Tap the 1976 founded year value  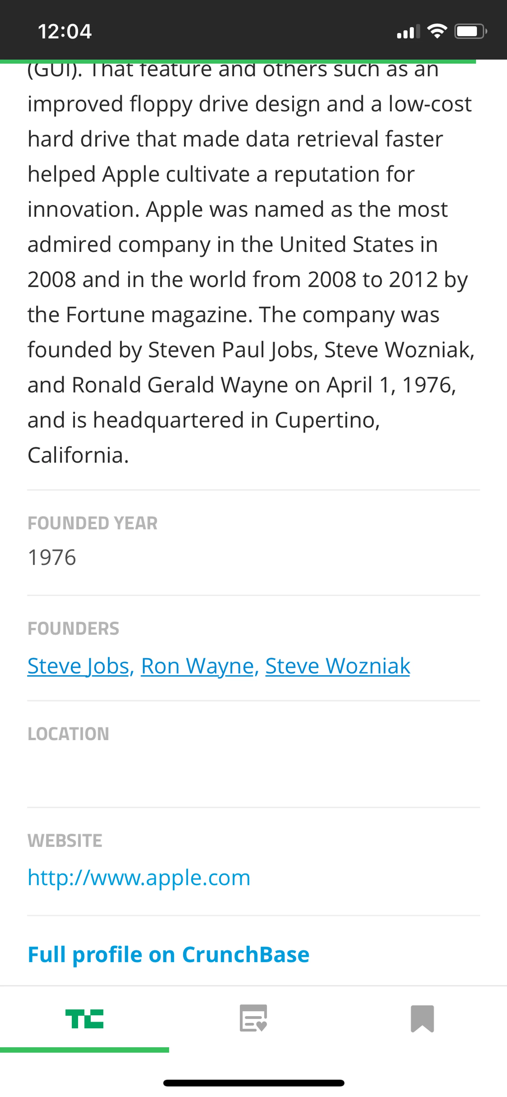point(52,557)
